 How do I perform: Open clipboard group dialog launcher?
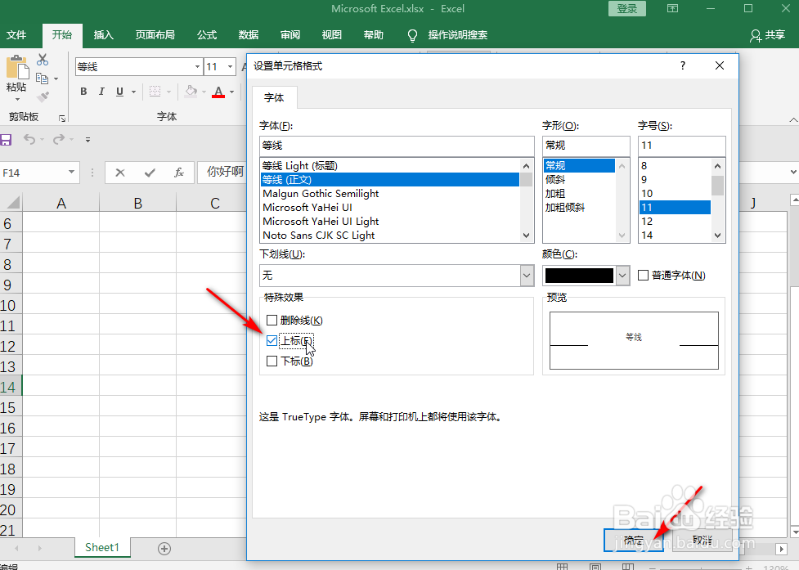pyautogui.click(x=62, y=119)
